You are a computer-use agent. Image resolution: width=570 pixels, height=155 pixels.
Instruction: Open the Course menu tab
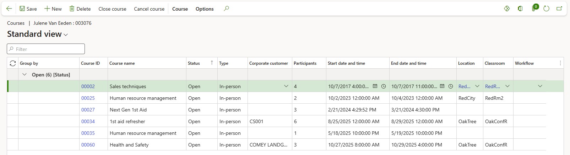(180, 9)
